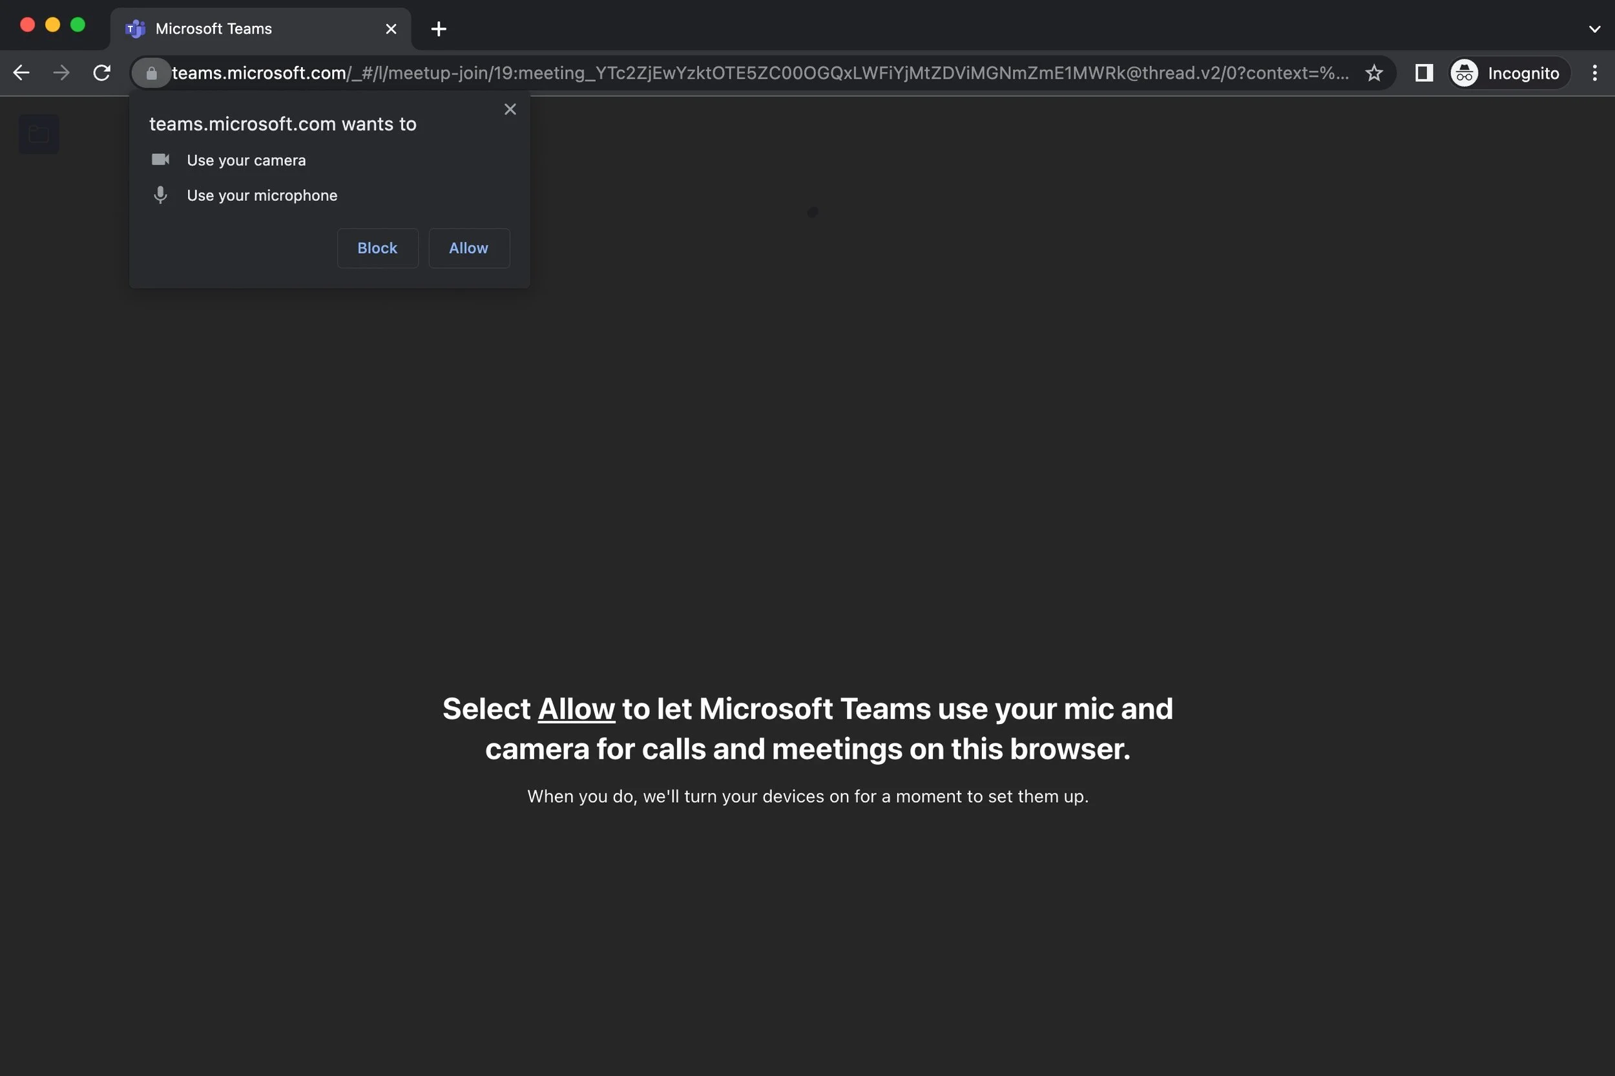
Task: Open the tab search chevron
Action: (1594, 28)
